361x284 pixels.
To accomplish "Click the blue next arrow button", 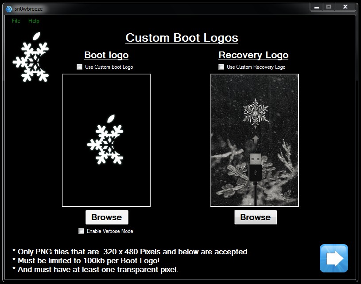I will pyautogui.click(x=334, y=258).
